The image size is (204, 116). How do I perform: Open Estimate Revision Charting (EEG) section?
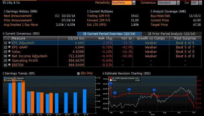point(127,73)
